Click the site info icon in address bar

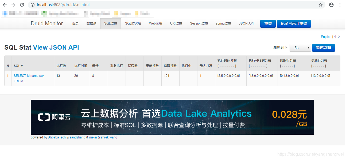32,5
